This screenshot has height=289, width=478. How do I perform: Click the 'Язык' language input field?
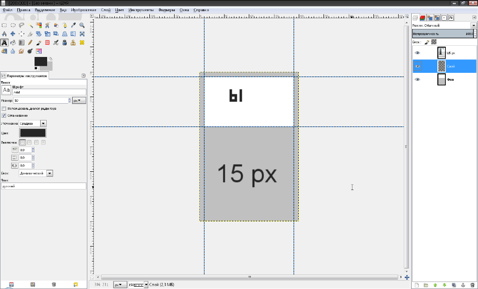tap(43, 186)
